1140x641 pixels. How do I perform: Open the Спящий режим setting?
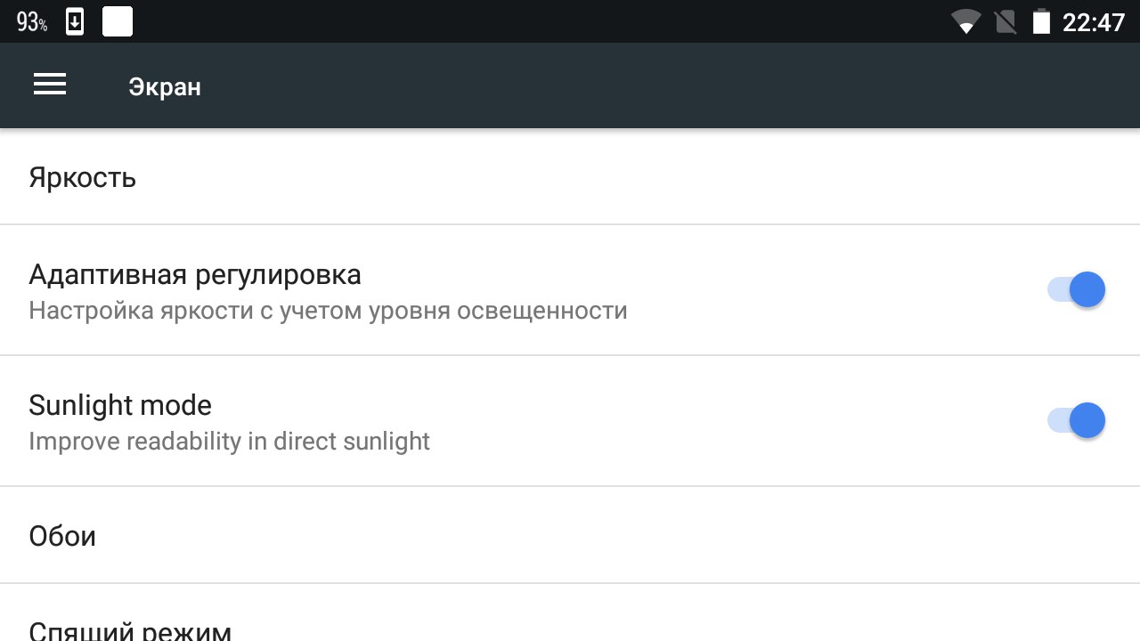tap(130, 629)
